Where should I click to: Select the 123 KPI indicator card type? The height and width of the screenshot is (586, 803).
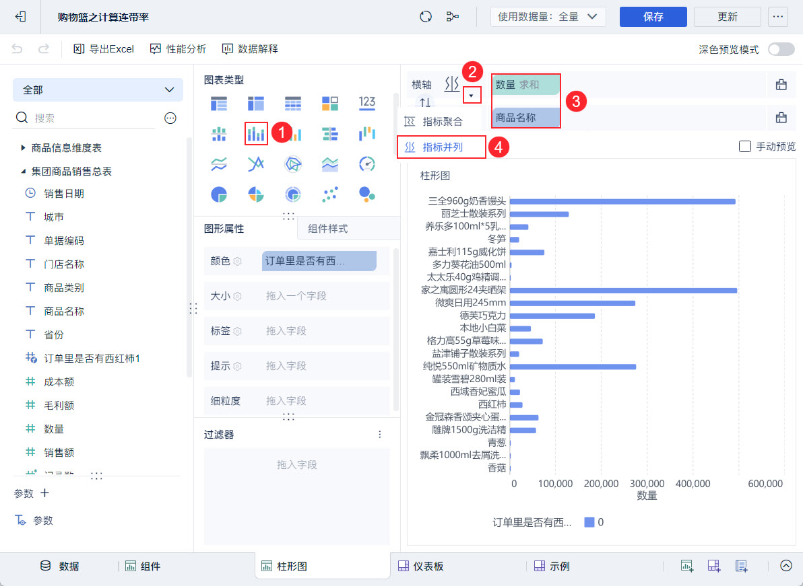(366, 103)
